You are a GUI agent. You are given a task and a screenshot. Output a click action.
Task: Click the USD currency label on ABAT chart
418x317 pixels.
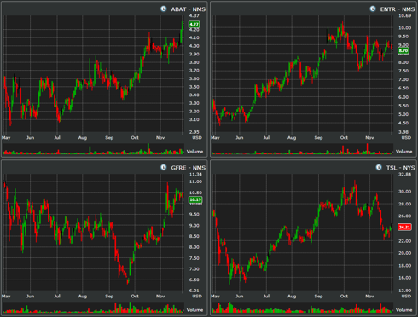[x=197, y=137]
